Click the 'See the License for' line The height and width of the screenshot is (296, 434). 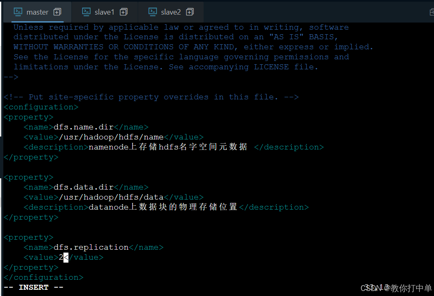coord(181,57)
